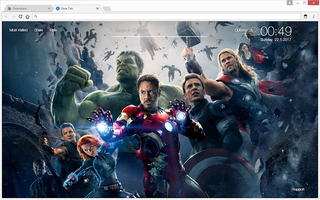
Task: Open the Options link
Action: pyautogui.click(x=240, y=30)
